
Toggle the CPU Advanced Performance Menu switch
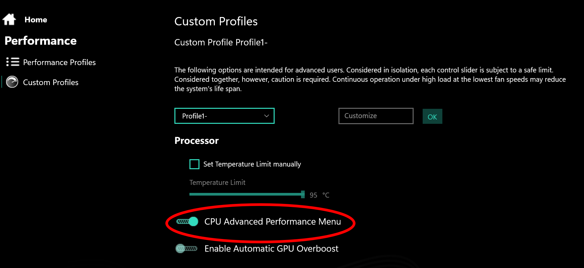pos(187,222)
